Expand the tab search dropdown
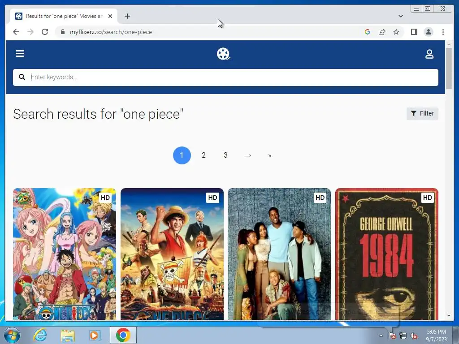This screenshot has height=344, width=459. pyautogui.click(x=400, y=16)
